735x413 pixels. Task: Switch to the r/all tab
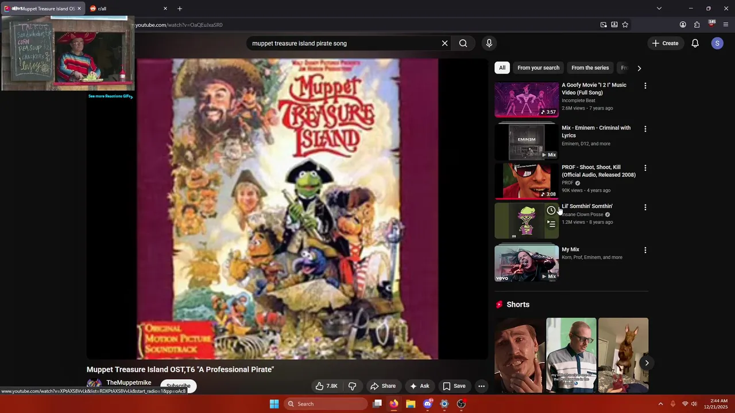(x=126, y=9)
